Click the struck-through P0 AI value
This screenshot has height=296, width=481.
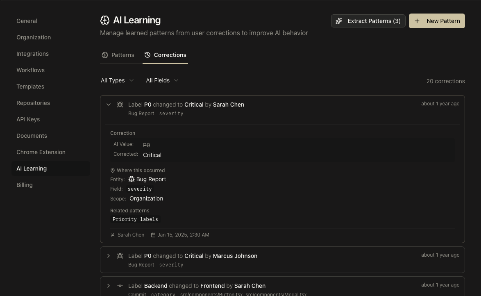146,145
